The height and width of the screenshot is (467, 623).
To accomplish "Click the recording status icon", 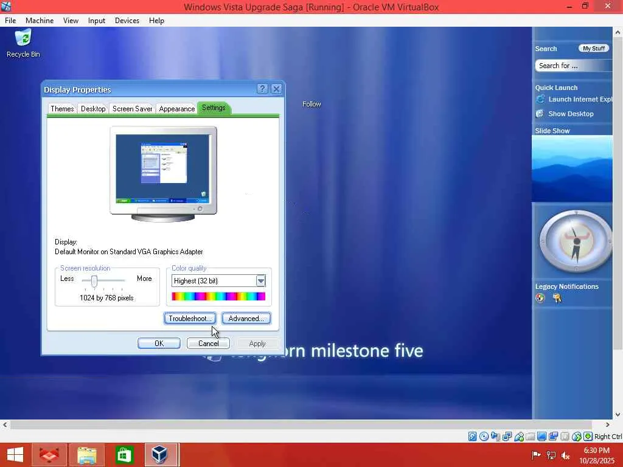I will [x=553, y=437].
